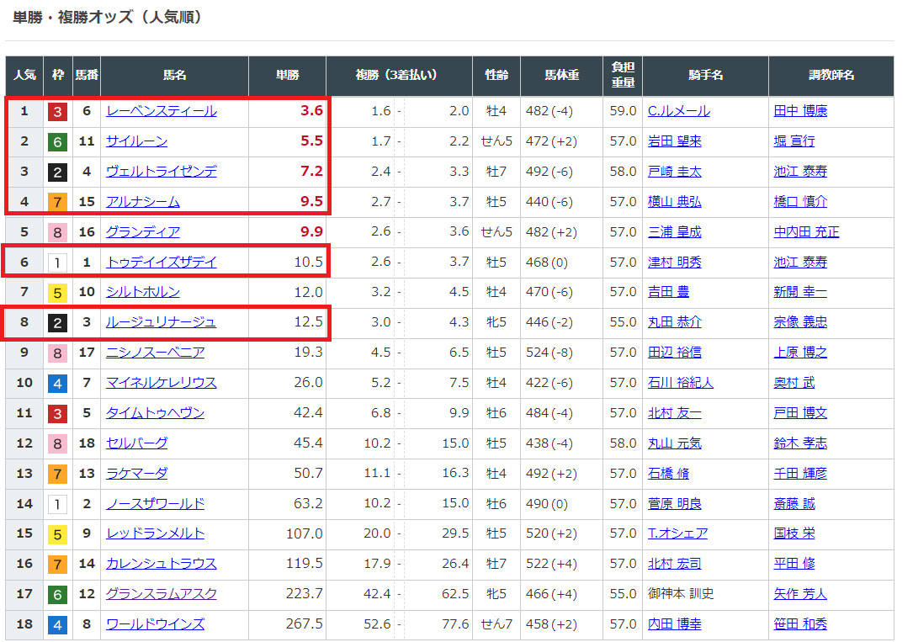Open トゥデイイズザデイ horse page
This screenshot has width=913, height=642.
161,263
